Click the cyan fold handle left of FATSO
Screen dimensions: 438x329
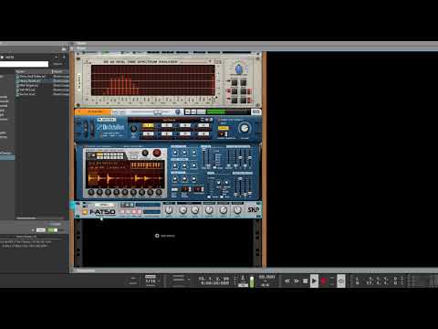72,207
